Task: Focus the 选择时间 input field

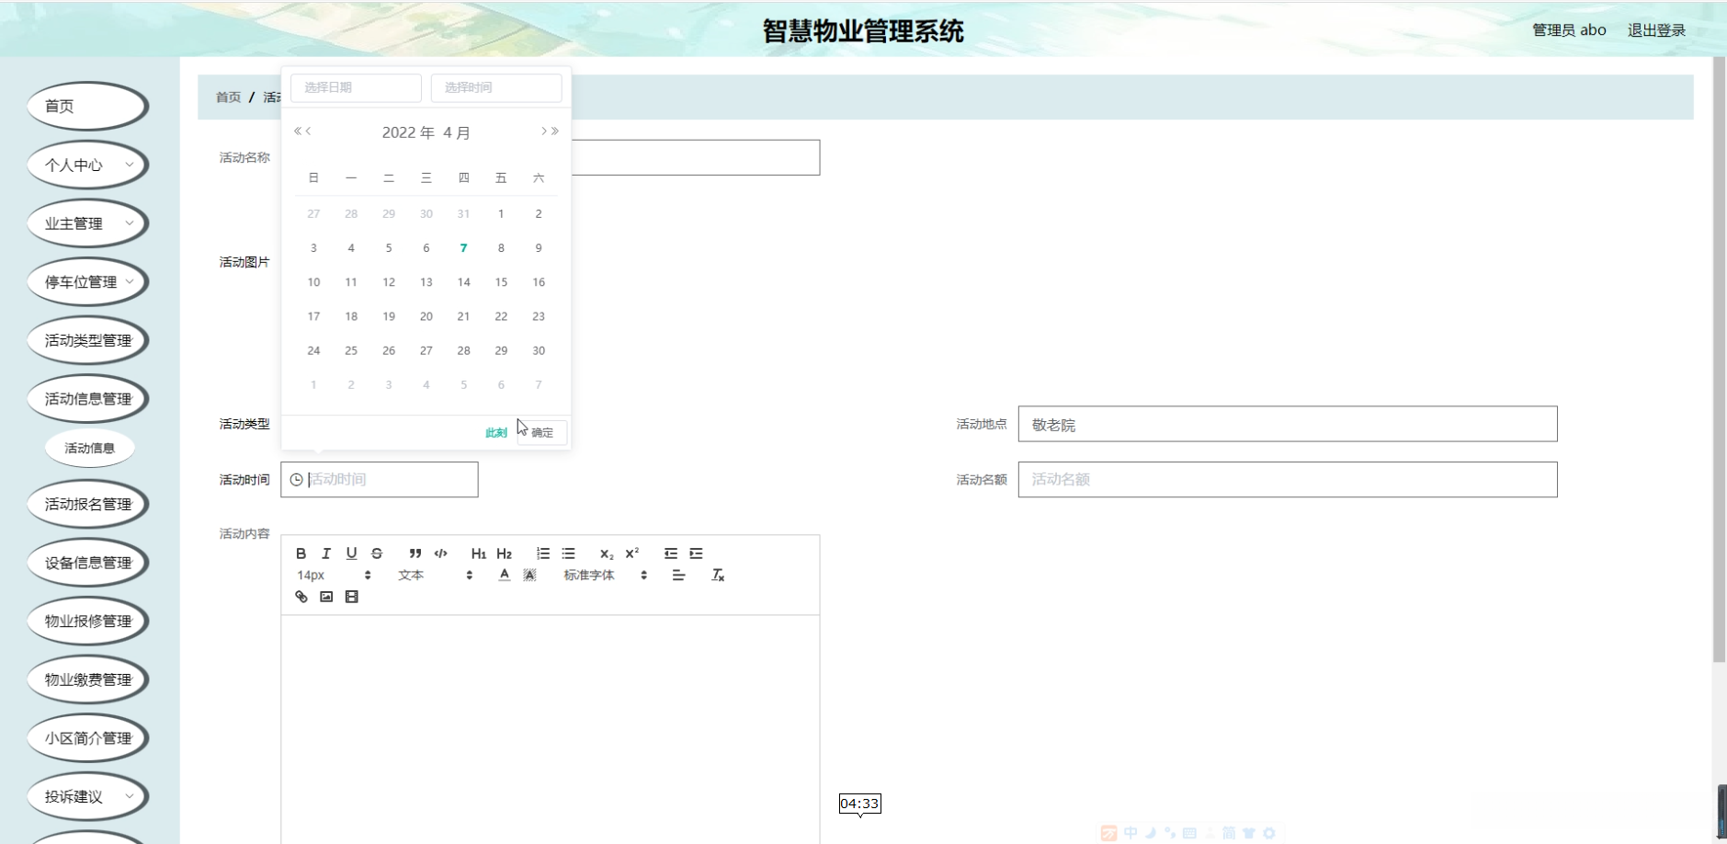Action: coord(496,88)
